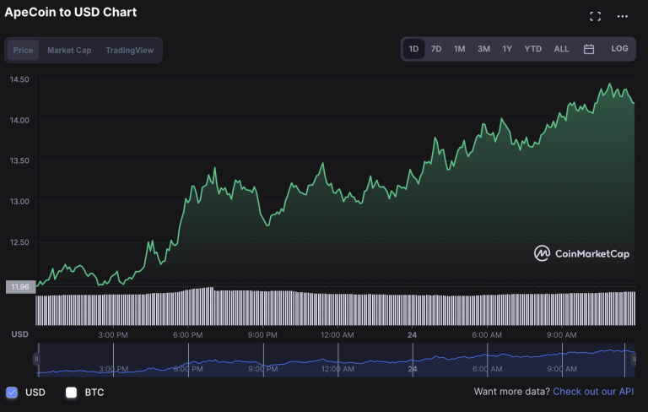Switch to the Market Cap tab

[69, 50]
